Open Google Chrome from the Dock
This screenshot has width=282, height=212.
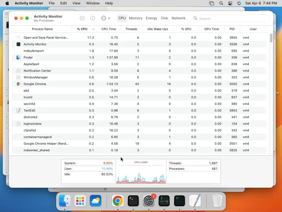pyautogui.click(x=118, y=200)
